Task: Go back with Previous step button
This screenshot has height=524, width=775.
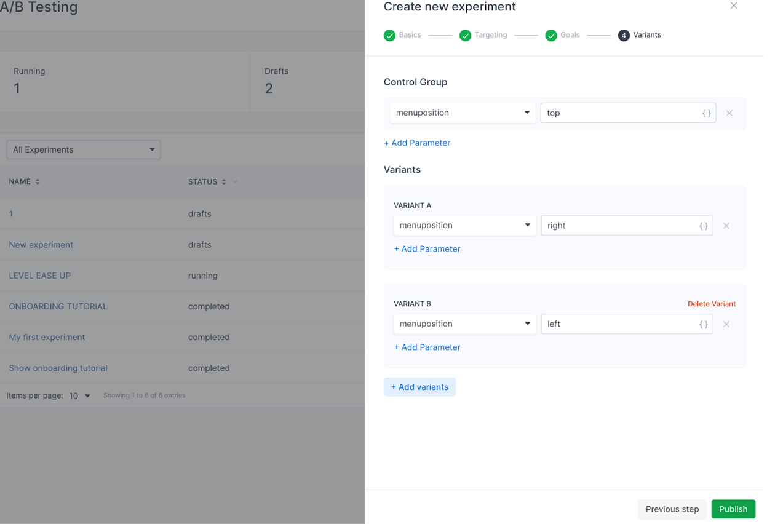Action: (672, 509)
